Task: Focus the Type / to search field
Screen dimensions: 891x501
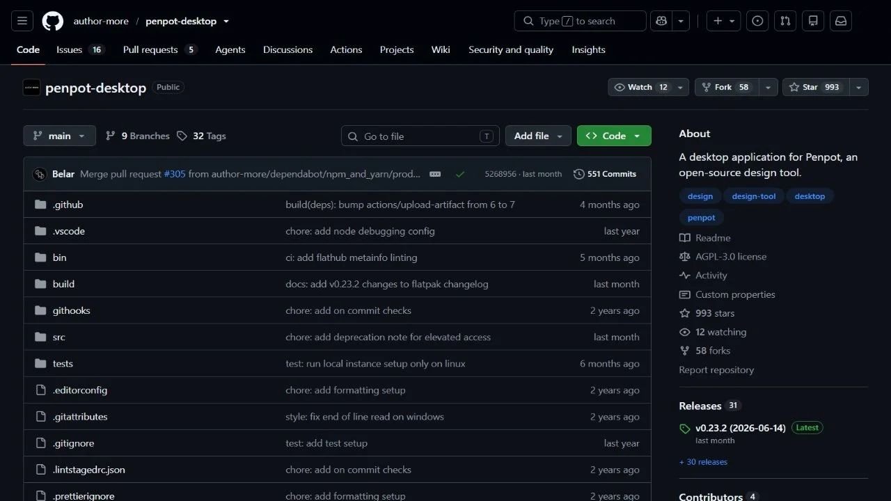Action: pos(581,21)
